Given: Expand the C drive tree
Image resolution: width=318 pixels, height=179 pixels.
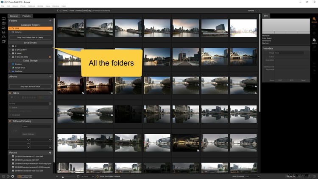Looking at the screenshot, I should coord(10,46).
